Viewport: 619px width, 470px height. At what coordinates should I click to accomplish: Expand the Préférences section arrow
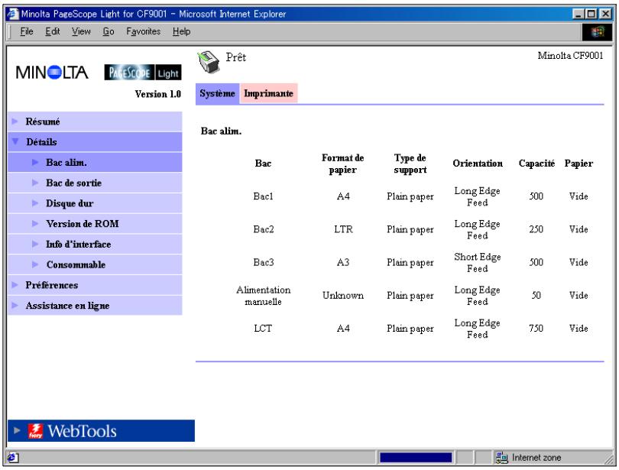pos(15,285)
